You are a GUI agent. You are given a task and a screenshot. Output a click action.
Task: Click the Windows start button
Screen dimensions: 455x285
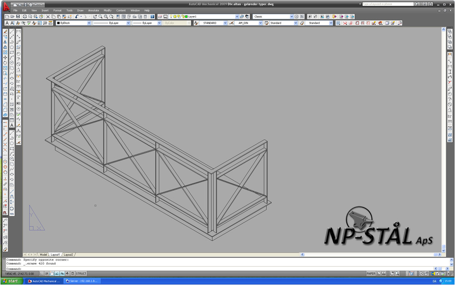click(11, 281)
